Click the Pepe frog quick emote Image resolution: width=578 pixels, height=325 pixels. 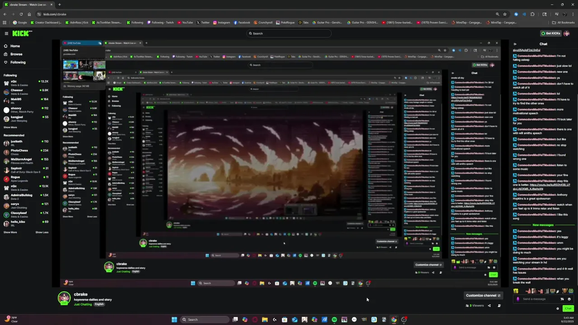point(571,291)
